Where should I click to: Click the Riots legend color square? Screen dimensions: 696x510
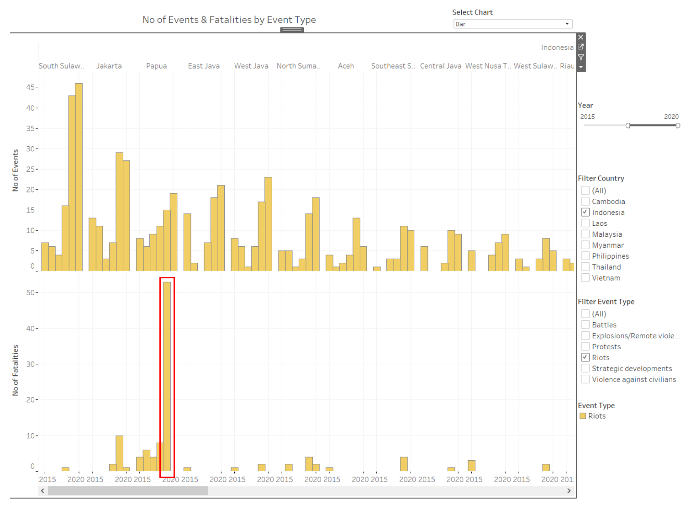tap(583, 416)
